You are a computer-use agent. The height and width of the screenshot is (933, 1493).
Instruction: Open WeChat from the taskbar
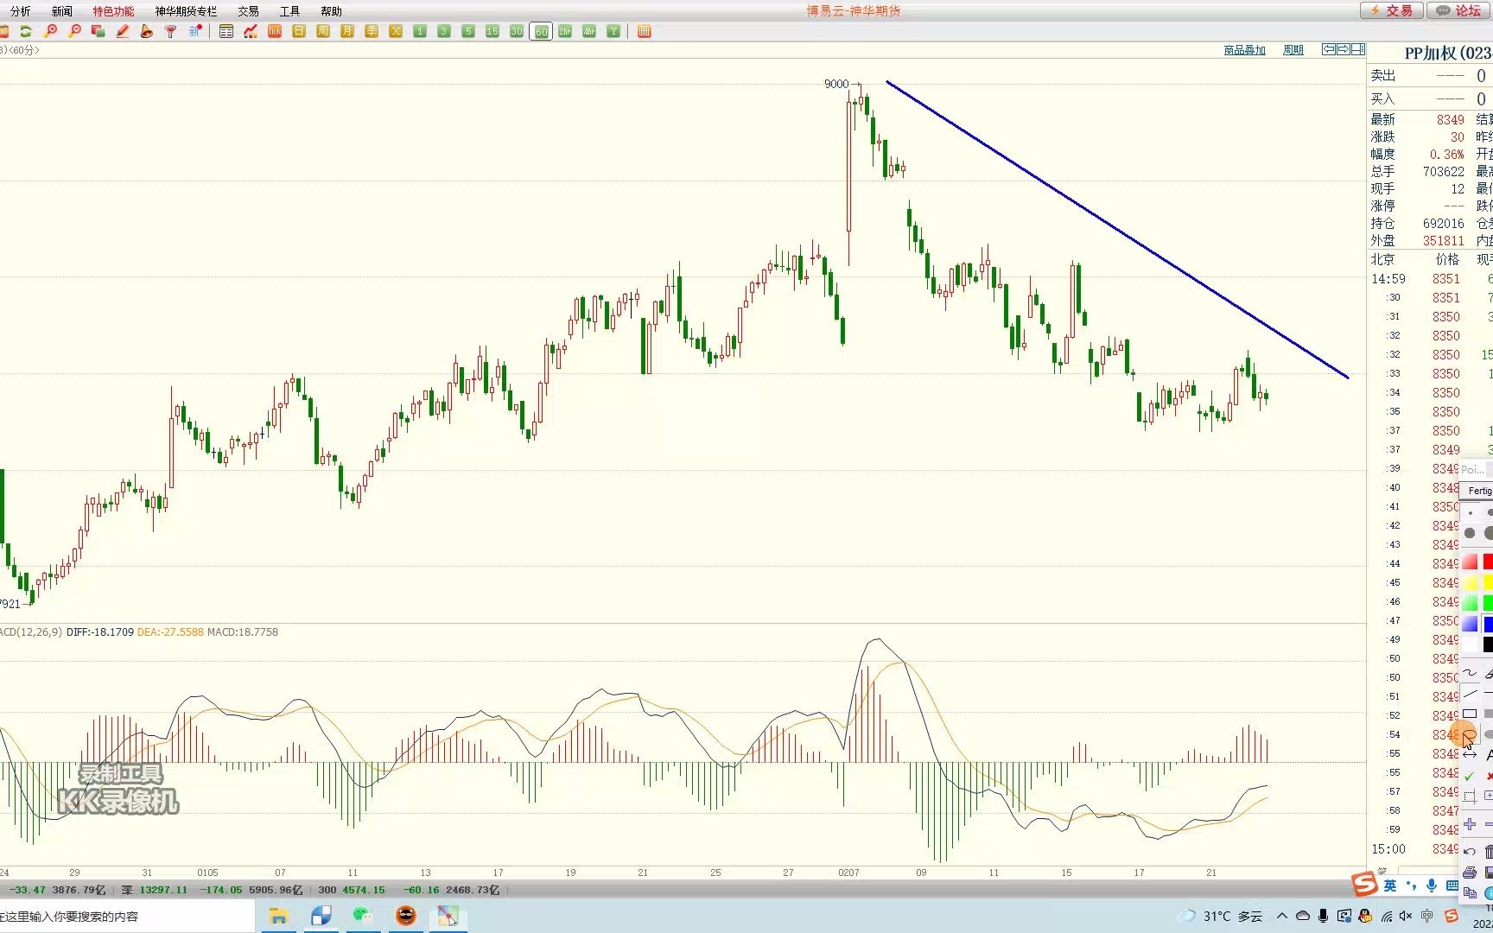click(363, 916)
